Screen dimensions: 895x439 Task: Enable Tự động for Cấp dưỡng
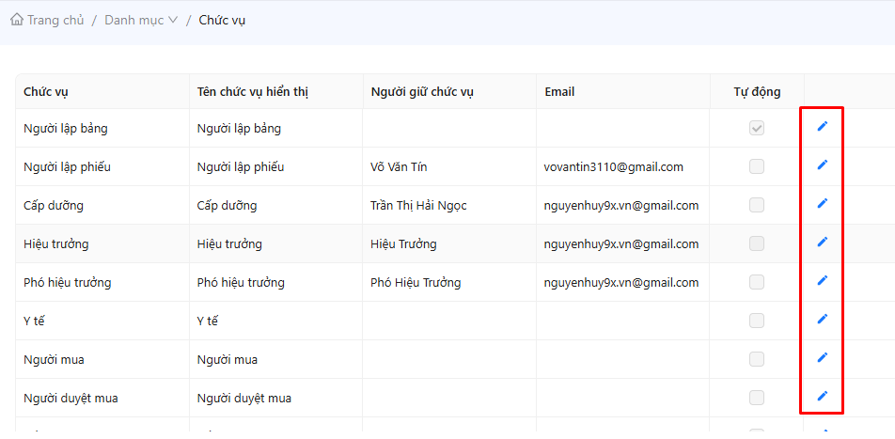757,205
